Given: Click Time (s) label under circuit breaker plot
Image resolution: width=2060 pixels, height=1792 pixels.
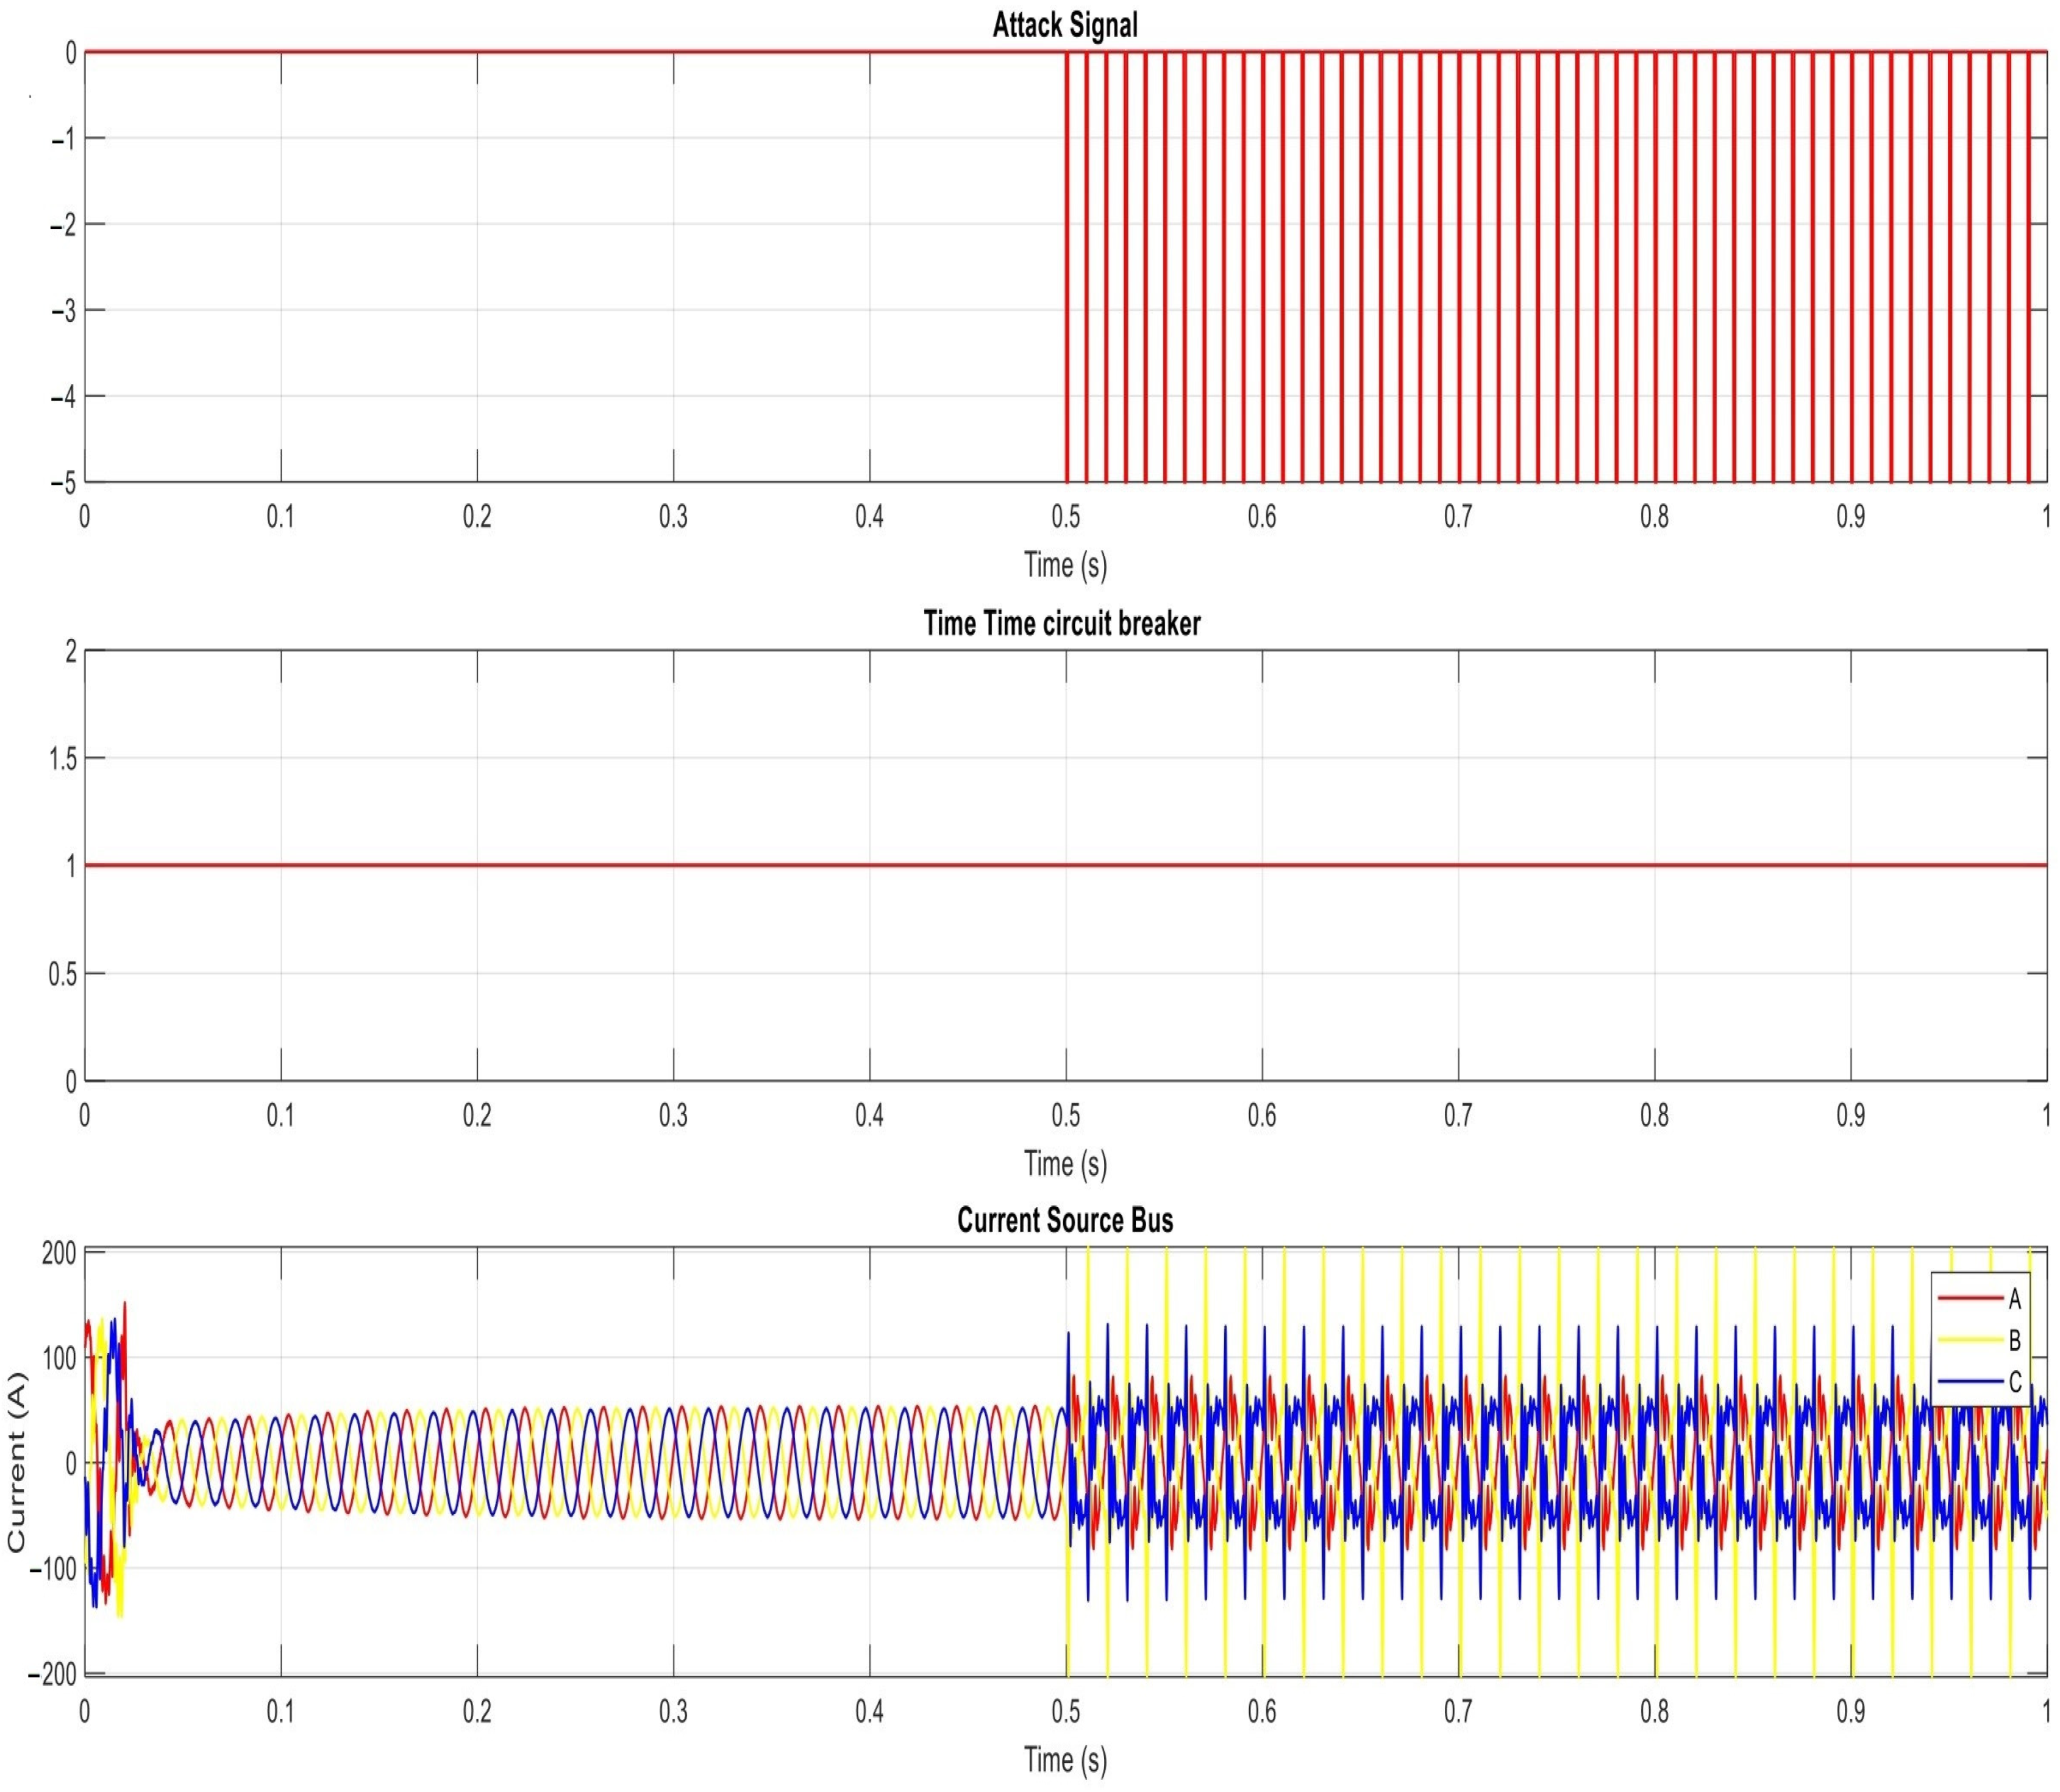Looking at the screenshot, I should [1065, 1163].
